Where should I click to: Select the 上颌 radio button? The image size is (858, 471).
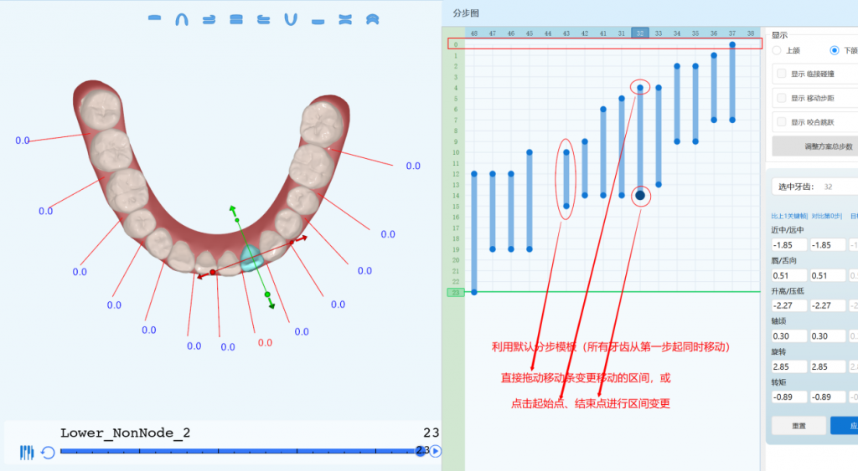pos(777,50)
